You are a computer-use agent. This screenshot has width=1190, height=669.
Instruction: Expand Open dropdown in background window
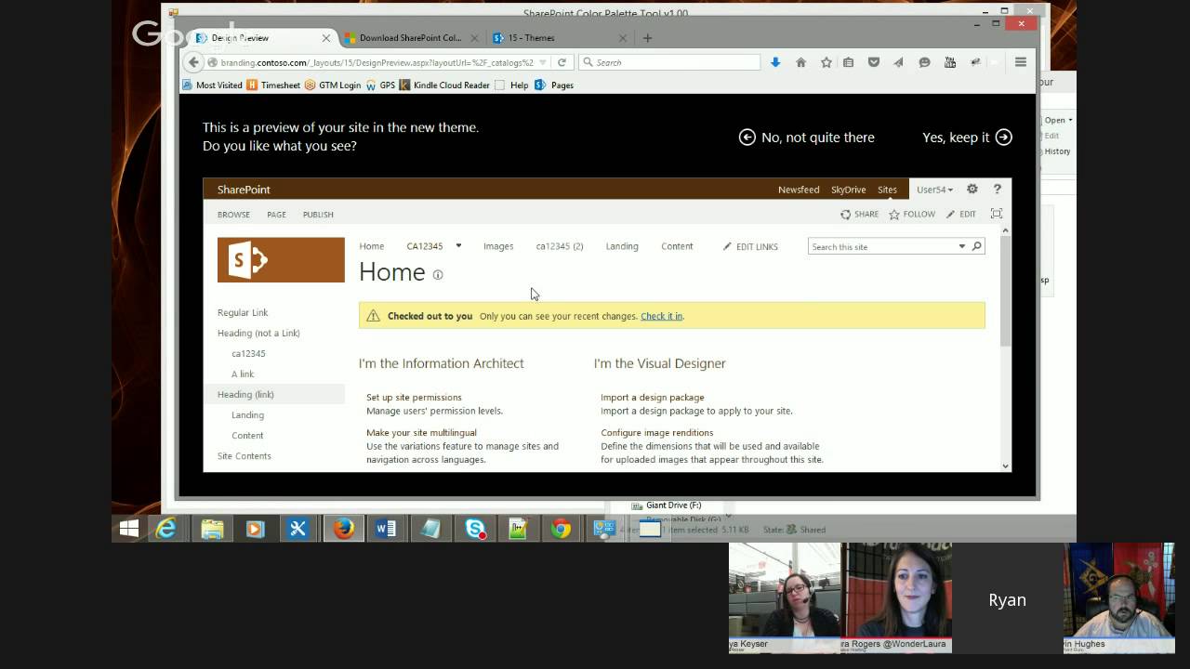tap(1057, 120)
